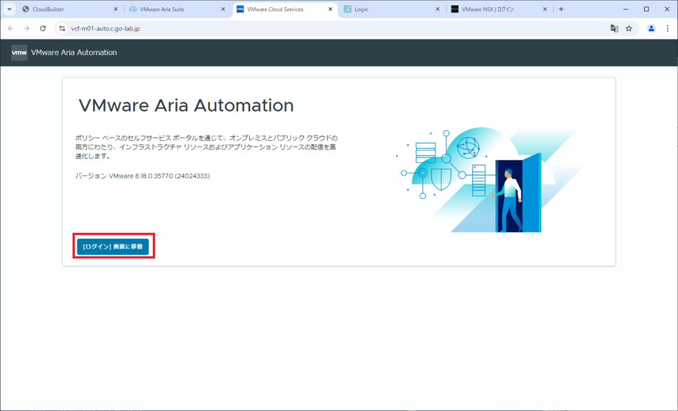Expand the tab search dropdown

click(x=10, y=10)
